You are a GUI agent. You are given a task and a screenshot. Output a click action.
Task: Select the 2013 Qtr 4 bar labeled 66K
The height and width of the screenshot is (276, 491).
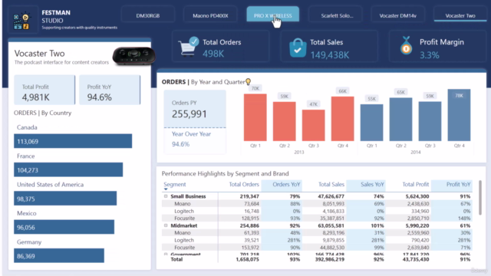(x=343, y=119)
